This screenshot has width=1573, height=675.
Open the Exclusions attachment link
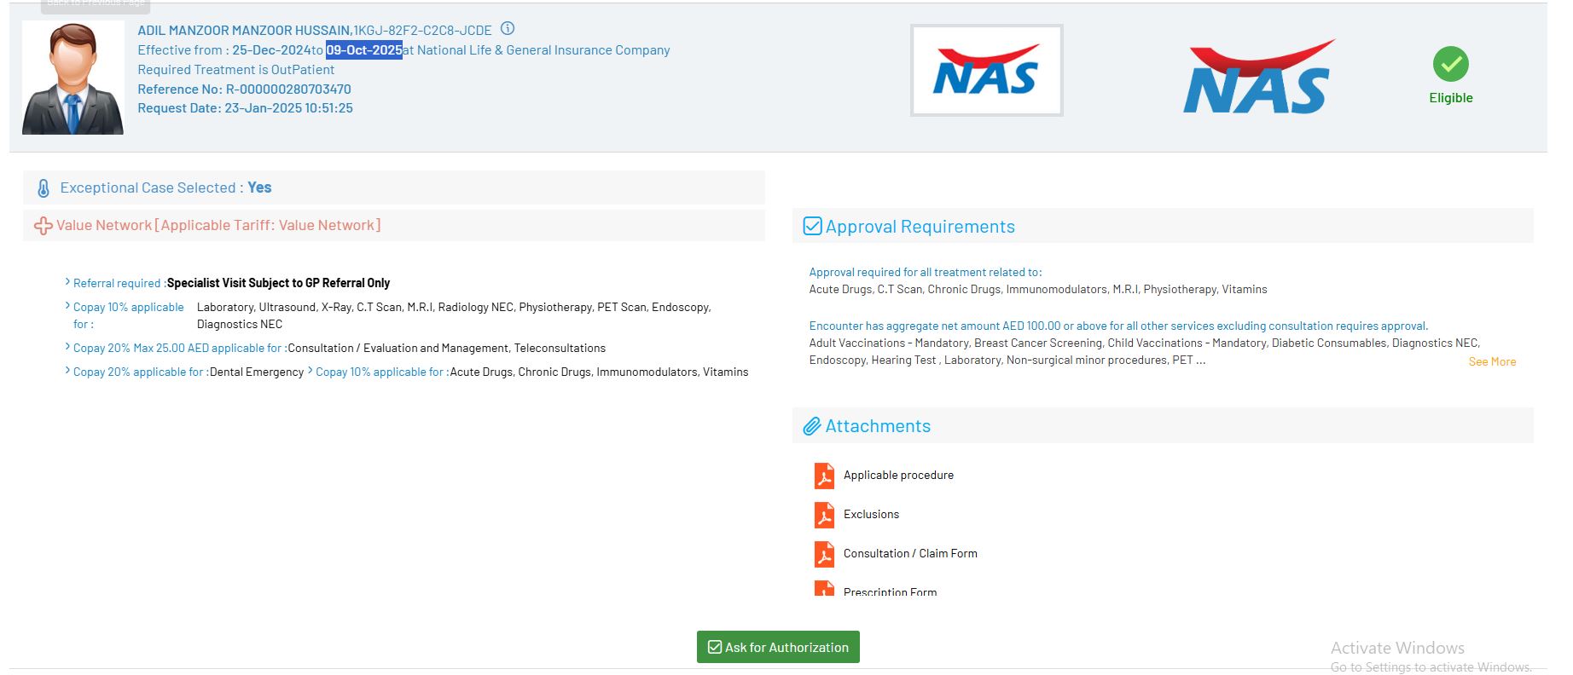[871, 515]
